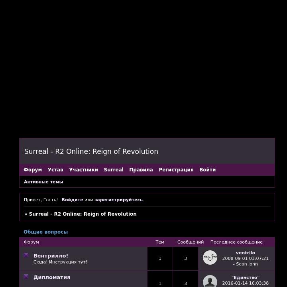Click the Дипломатия forum status icon
287x287 pixels.
[x=26, y=277]
